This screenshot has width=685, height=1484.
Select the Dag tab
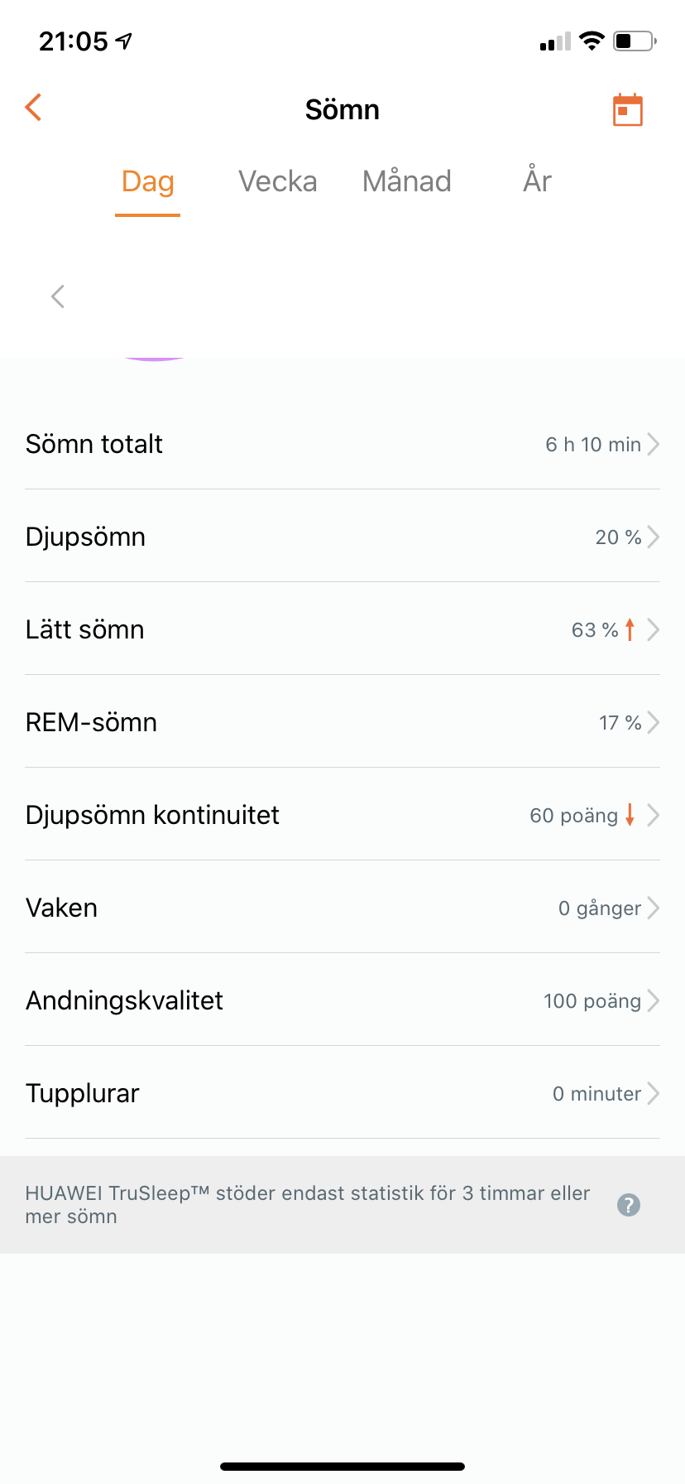coord(148,181)
